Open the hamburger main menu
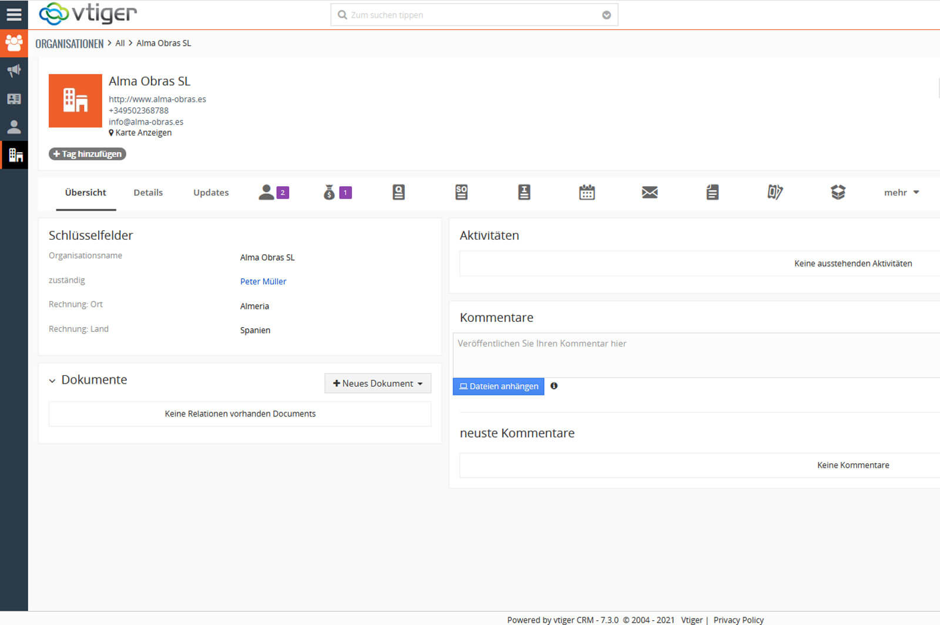Viewport: 940px width, 625px height. 14,14
